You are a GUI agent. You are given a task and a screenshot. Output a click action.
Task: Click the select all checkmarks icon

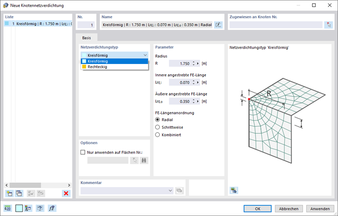click(31, 193)
